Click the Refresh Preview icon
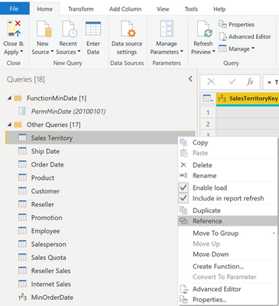Viewport: 279px width, 306px height. click(204, 29)
